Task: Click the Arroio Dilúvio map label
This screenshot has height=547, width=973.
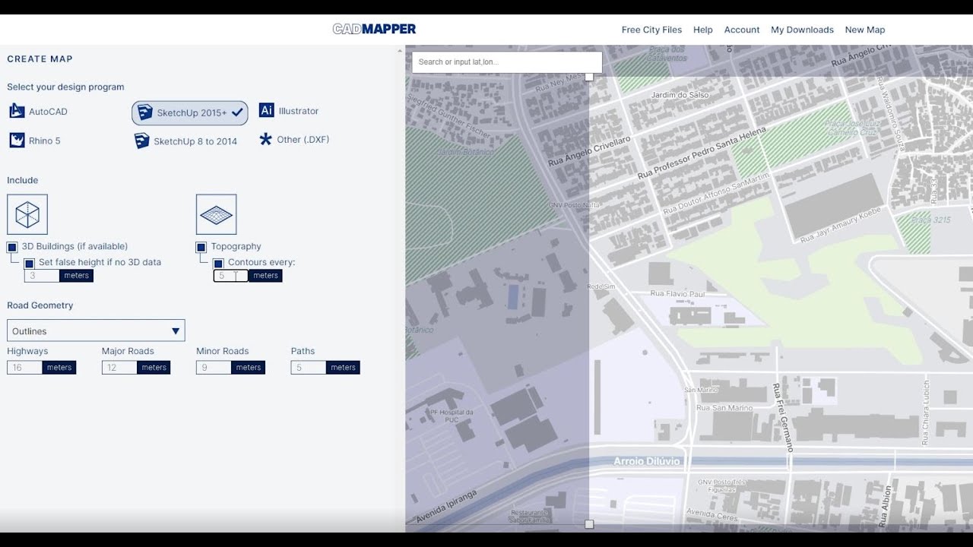Action: (647, 461)
